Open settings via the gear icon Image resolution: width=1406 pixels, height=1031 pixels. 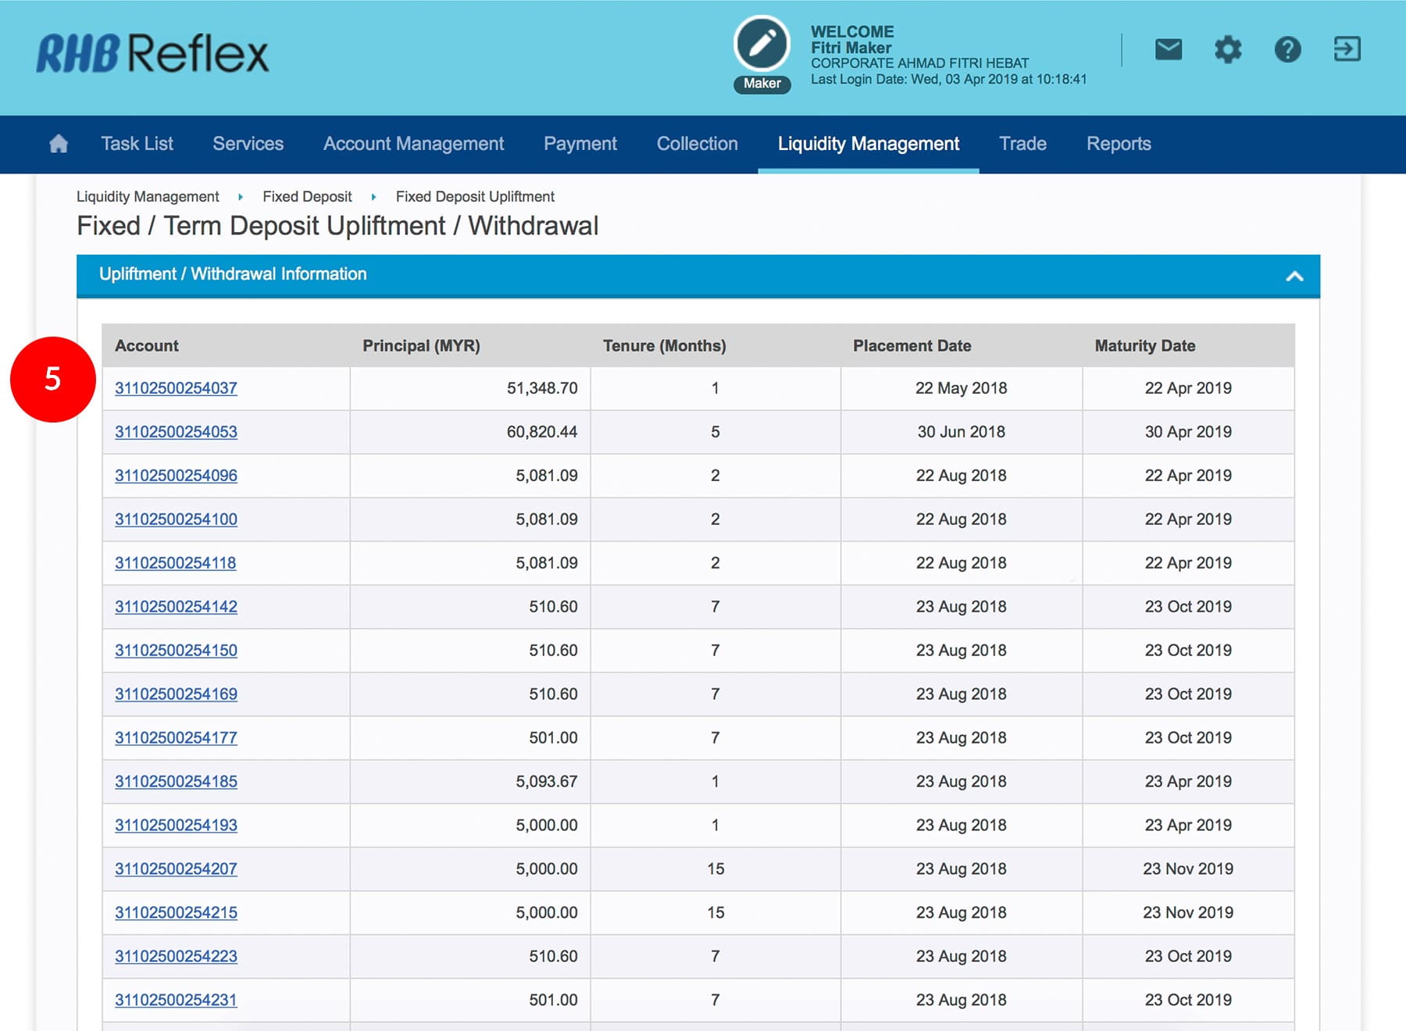[1227, 50]
